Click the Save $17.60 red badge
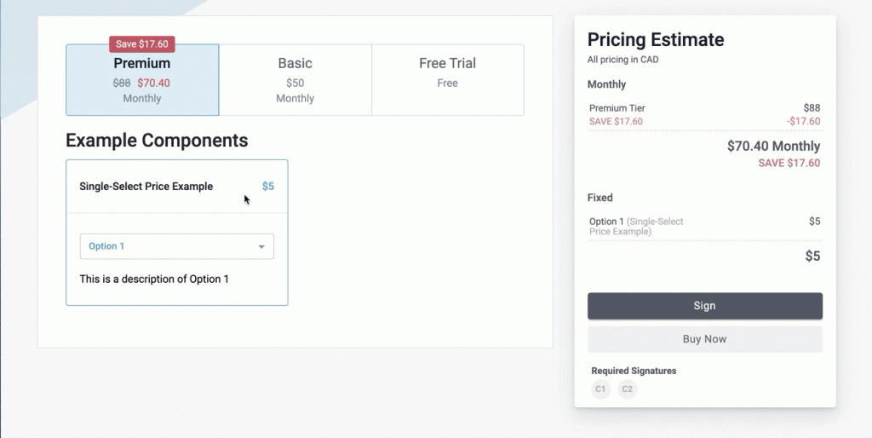The width and height of the screenshot is (872, 438). (x=142, y=44)
